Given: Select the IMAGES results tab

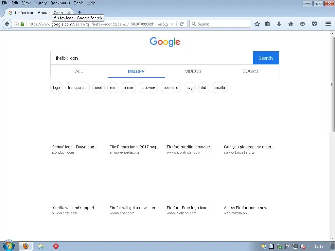Looking at the screenshot, I should point(136,72).
